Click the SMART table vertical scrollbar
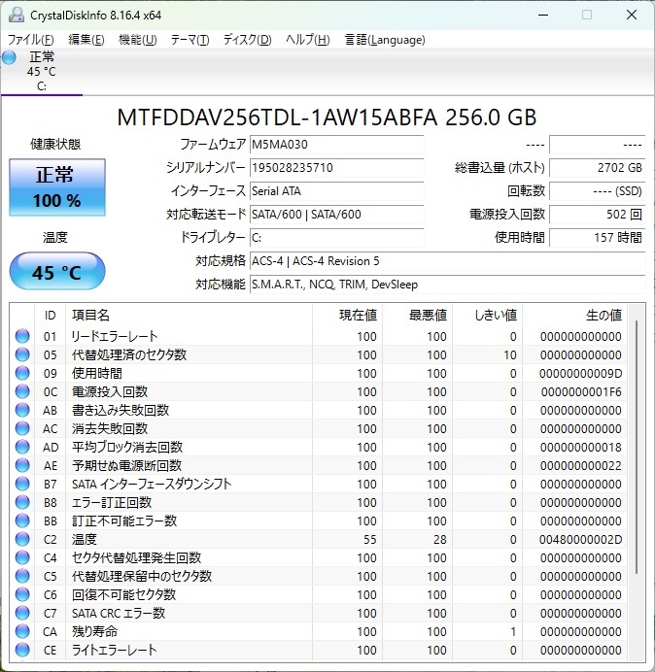Image resolution: width=655 pixels, height=672 pixels. pos(637,446)
